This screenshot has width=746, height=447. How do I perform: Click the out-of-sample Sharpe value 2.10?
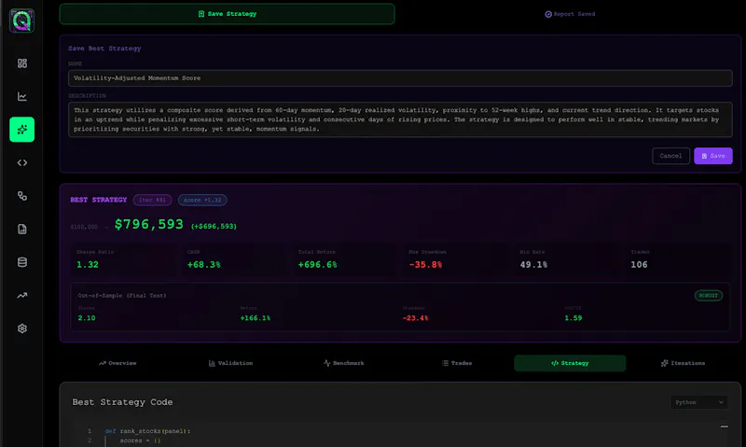pyautogui.click(x=87, y=318)
